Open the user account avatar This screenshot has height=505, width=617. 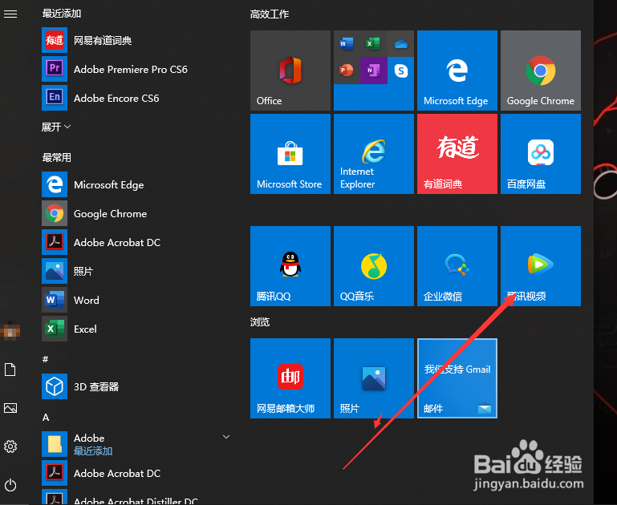click(10, 331)
